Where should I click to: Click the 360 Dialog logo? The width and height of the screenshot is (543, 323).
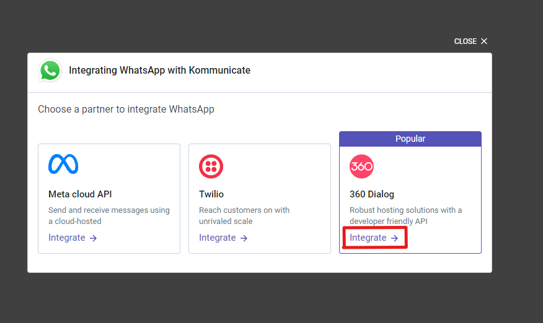tap(361, 166)
